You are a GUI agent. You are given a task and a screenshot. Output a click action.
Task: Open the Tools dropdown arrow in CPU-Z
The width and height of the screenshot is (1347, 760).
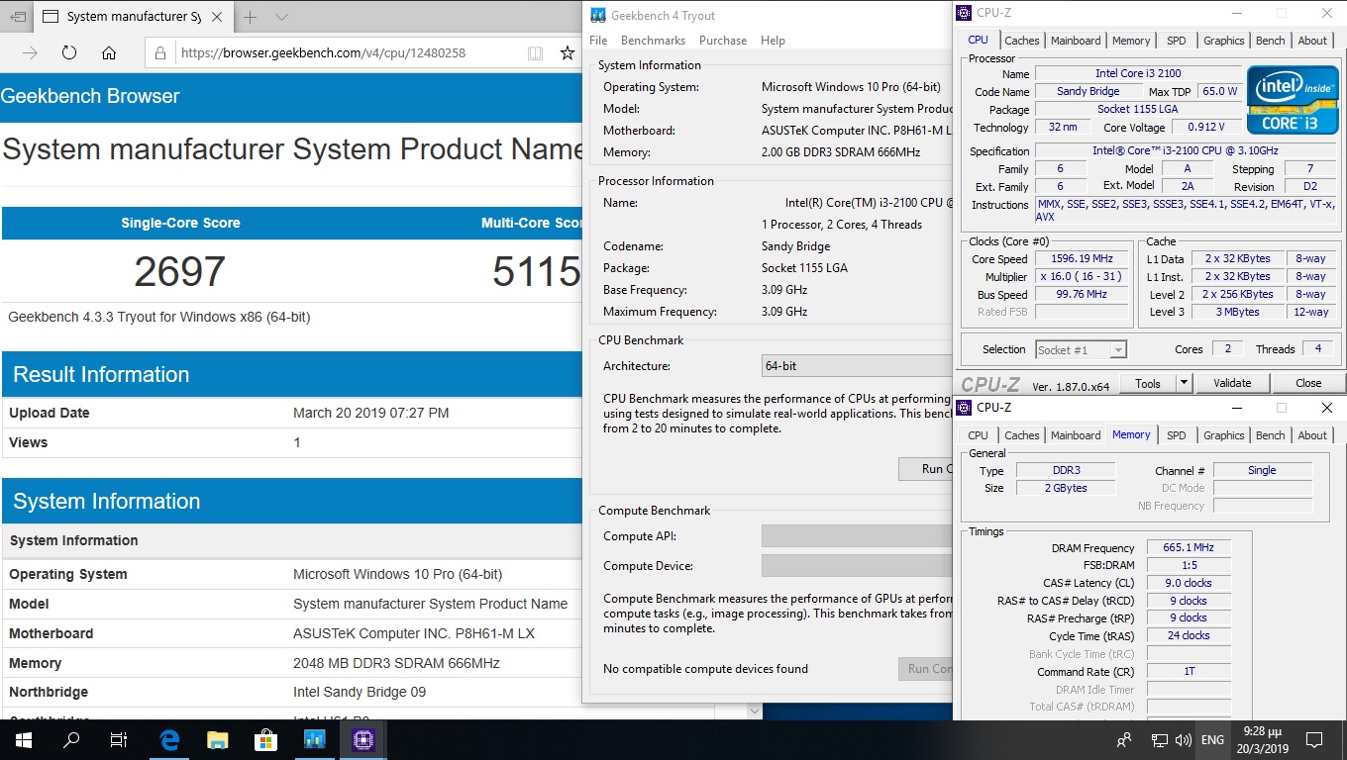pos(1183,383)
